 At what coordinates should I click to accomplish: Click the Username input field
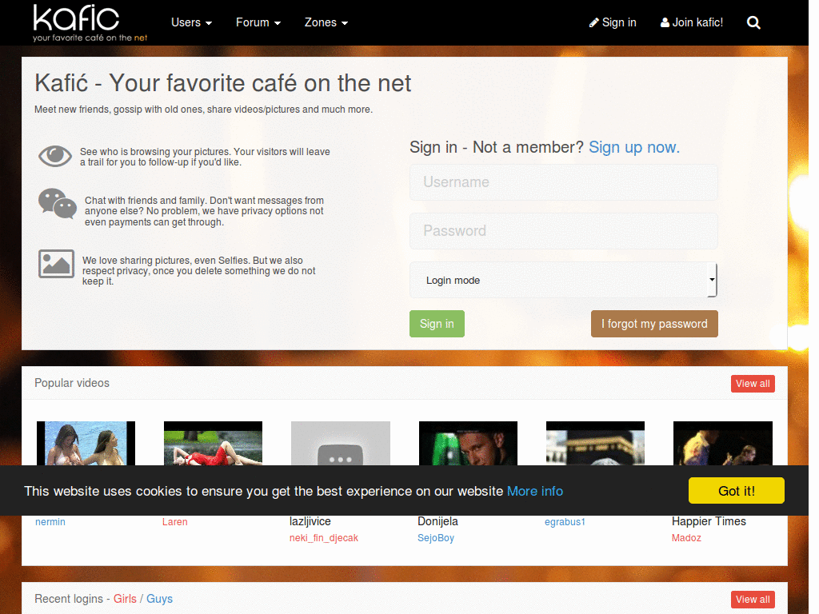(x=564, y=182)
